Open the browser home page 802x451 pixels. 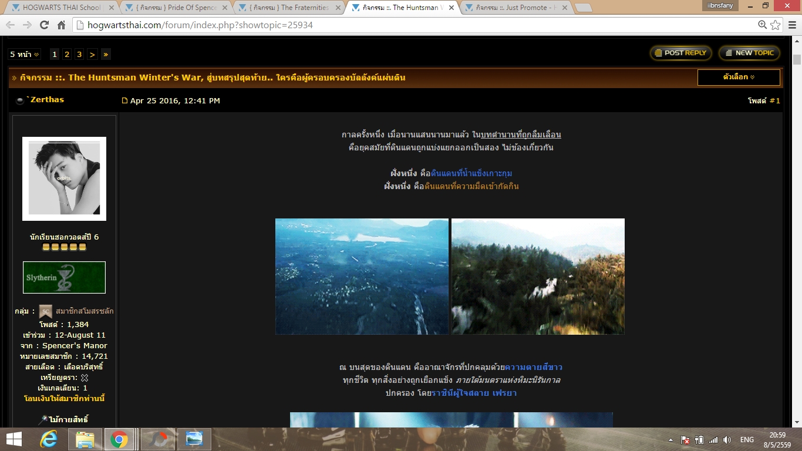[x=61, y=25]
